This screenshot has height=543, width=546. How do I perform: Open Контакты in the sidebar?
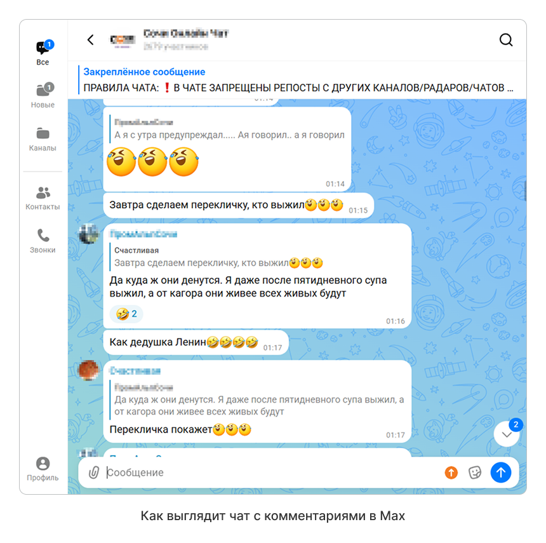(x=43, y=198)
